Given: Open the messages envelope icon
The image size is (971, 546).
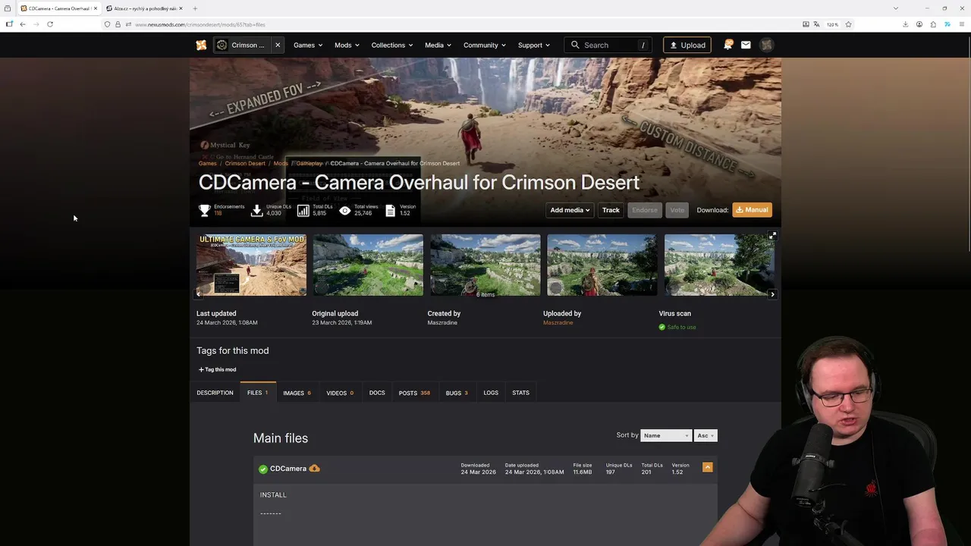Looking at the screenshot, I should coord(746,45).
